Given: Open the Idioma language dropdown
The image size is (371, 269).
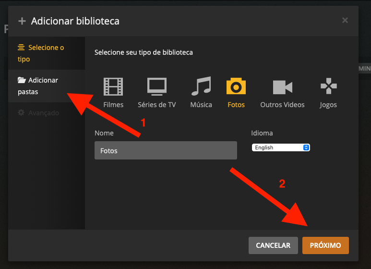Looking at the screenshot, I should [x=281, y=148].
